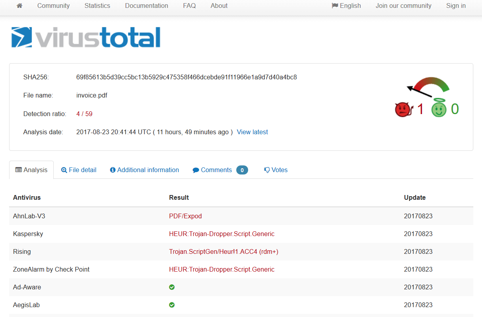Open the Statistics page
The height and width of the screenshot is (317, 482).
click(97, 6)
